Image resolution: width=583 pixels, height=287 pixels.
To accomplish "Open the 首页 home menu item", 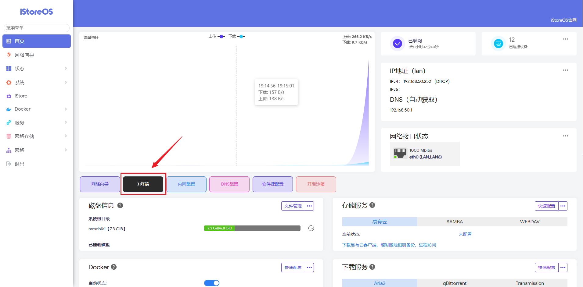I will pyautogui.click(x=37, y=41).
